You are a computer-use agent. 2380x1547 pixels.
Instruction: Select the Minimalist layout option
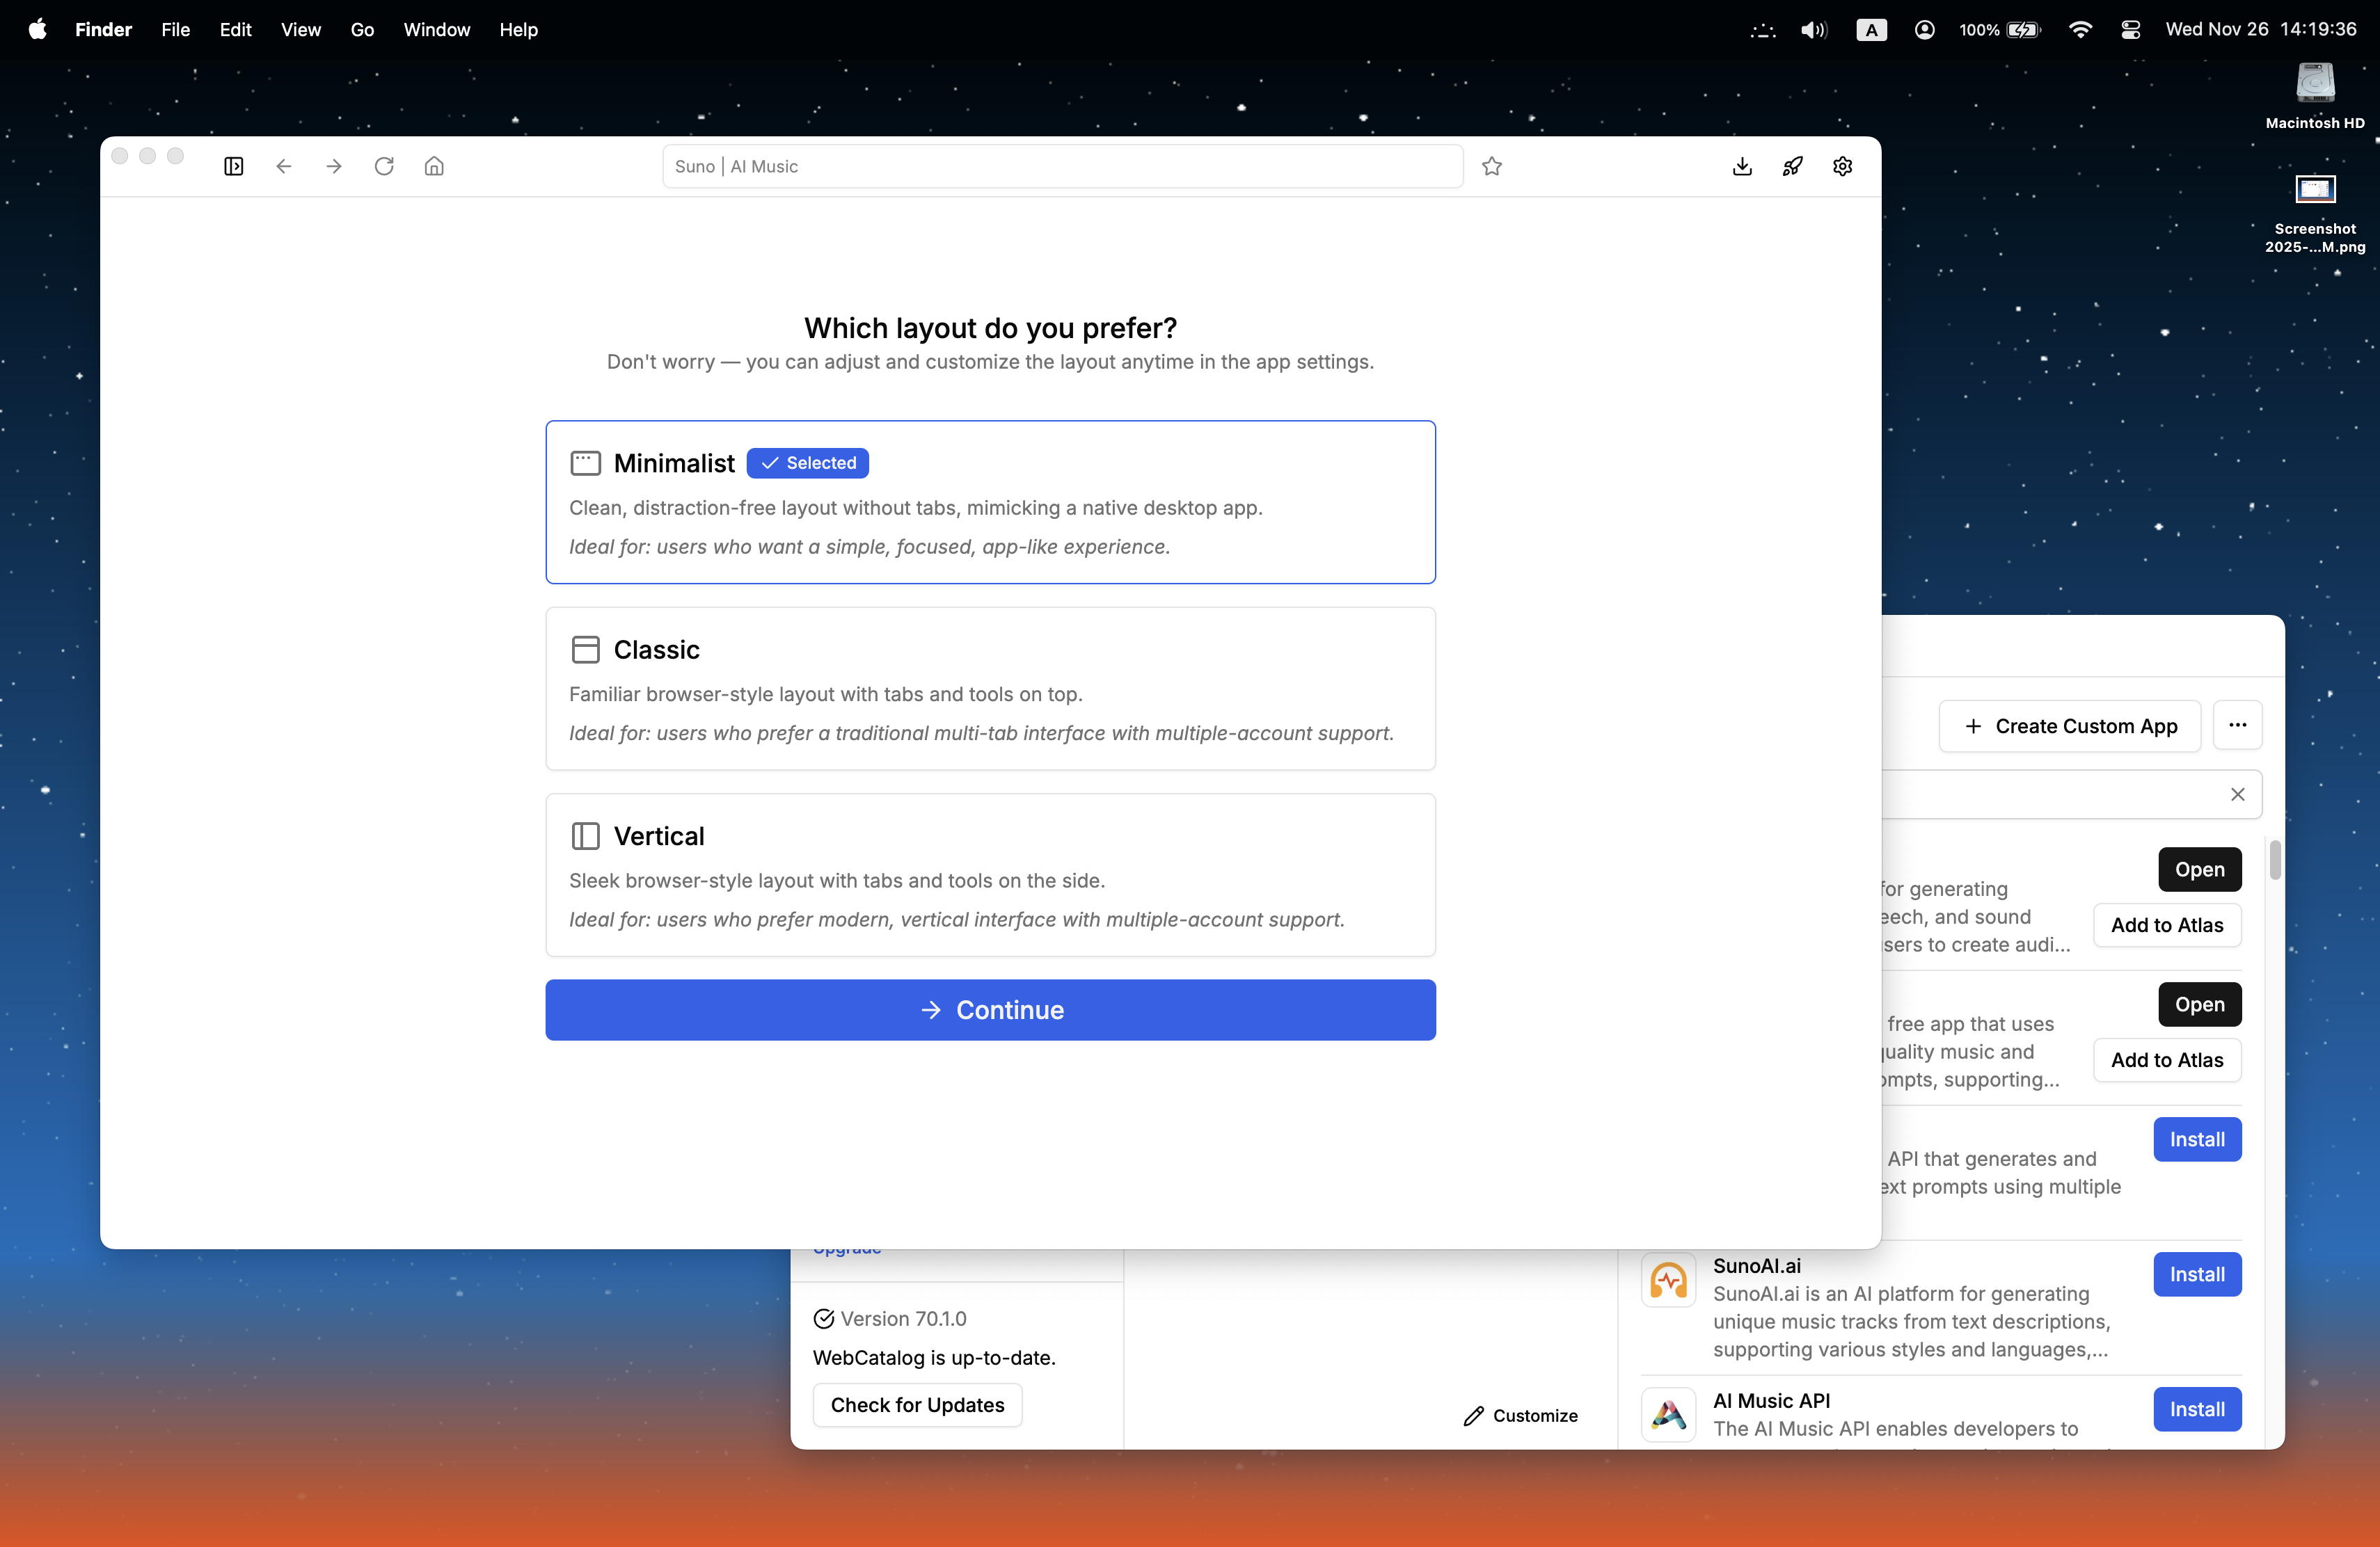990,502
